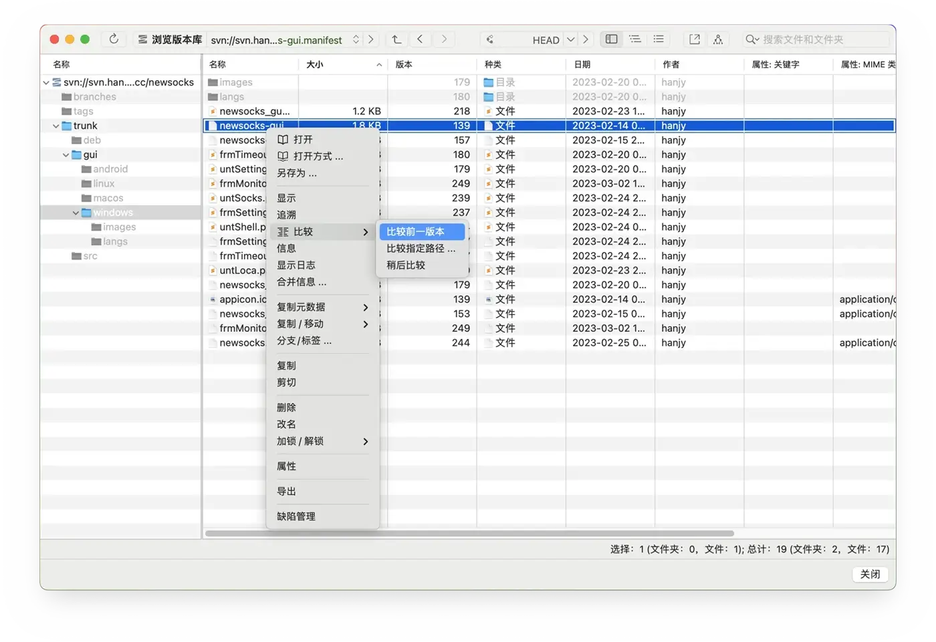Sort by the 大小 column header
Image resolution: width=936 pixels, height=642 pixels.
[x=343, y=65]
